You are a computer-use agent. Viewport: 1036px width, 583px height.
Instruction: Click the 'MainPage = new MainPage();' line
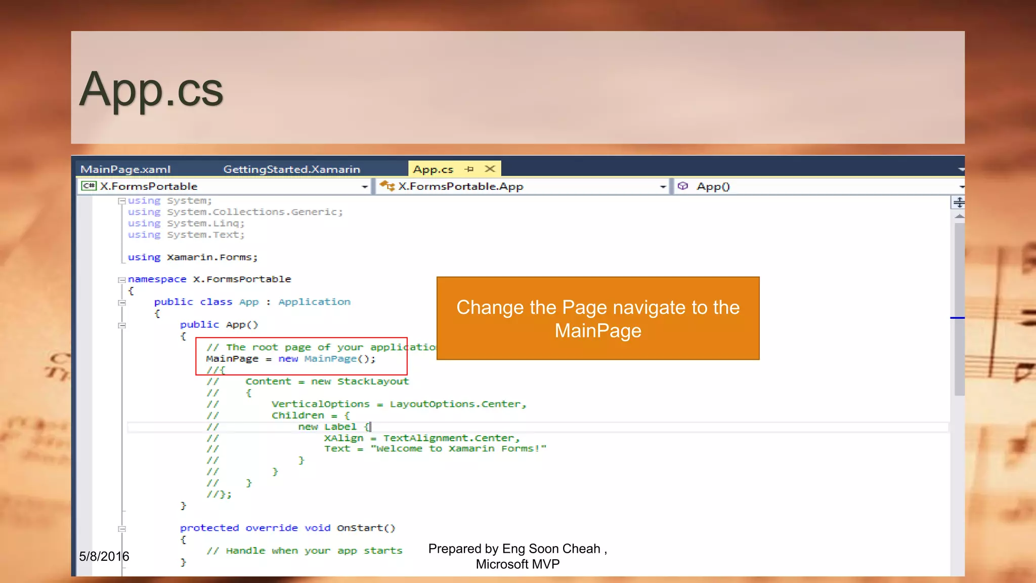point(291,359)
